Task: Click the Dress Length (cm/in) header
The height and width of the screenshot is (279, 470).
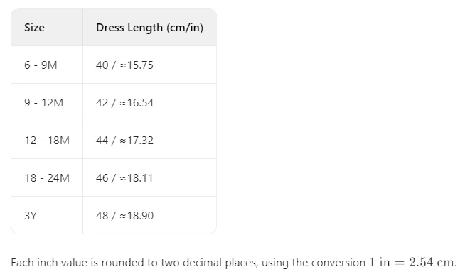Action: (149, 28)
